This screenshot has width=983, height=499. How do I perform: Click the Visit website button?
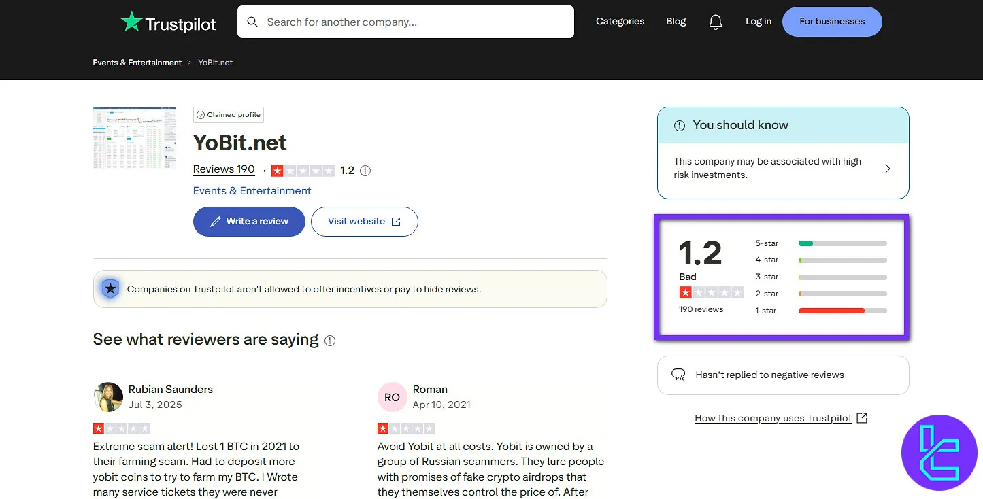tap(364, 222)
